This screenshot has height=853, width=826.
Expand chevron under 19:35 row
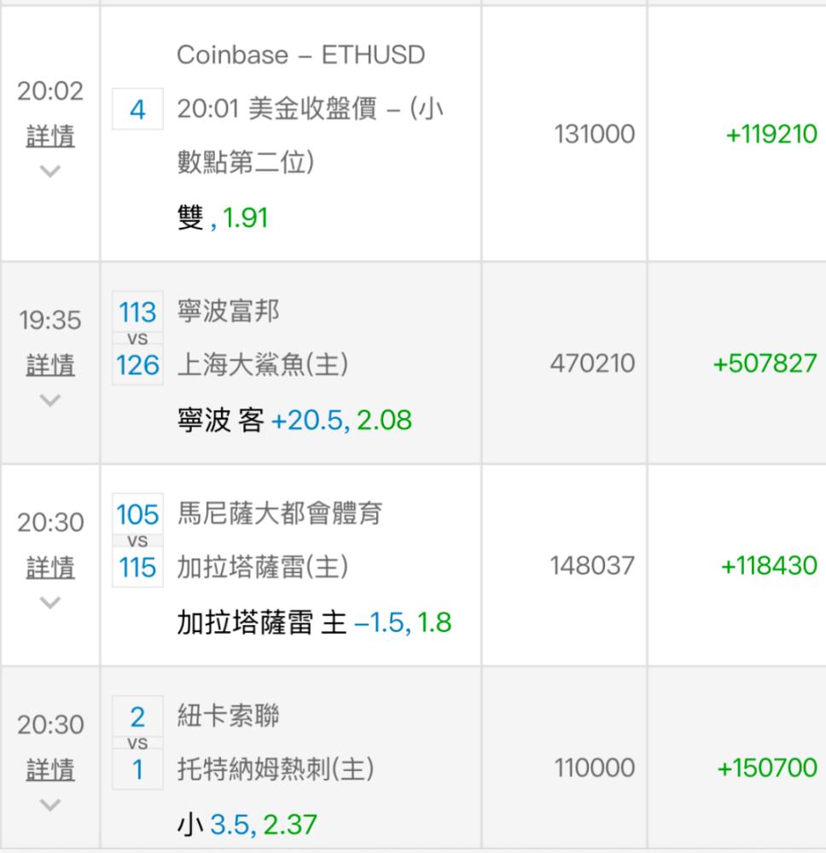click(50, 399)
